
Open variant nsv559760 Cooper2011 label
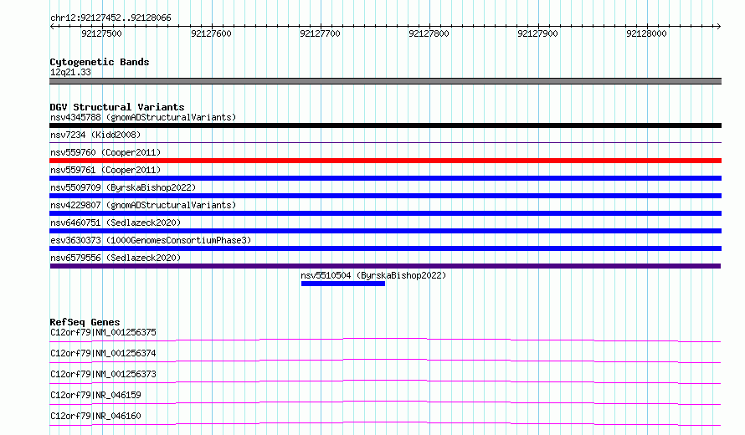click(x=105, y=152)
